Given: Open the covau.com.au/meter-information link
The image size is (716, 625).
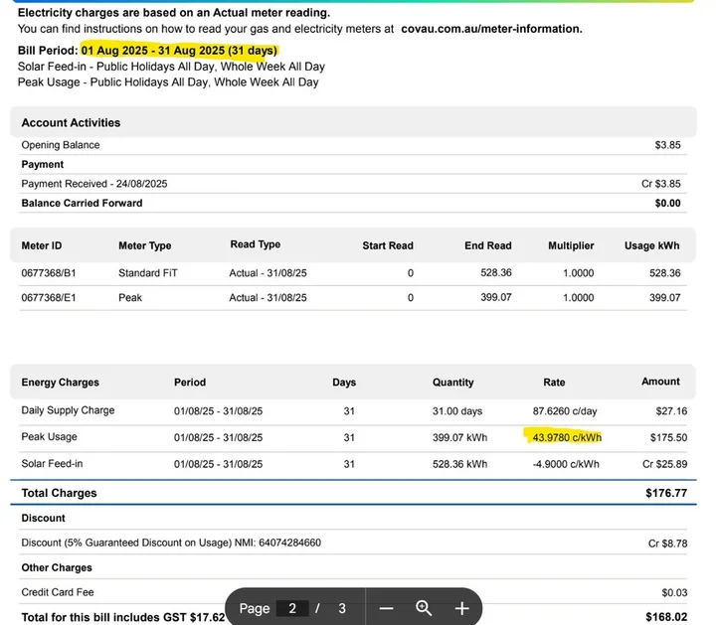Looking at the screenshot, I should [491, 30].
